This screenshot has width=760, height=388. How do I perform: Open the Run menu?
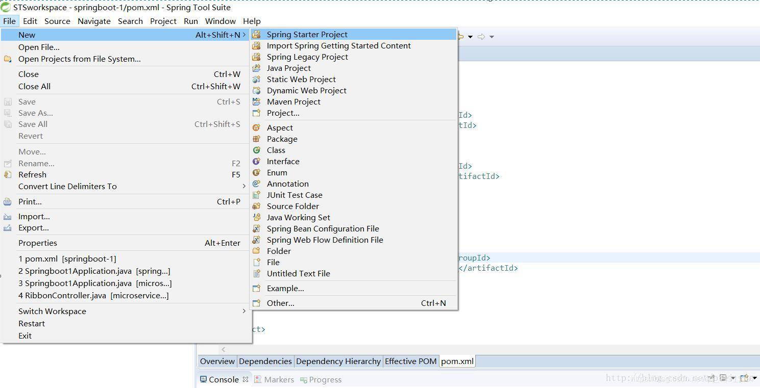click(191, 21)
